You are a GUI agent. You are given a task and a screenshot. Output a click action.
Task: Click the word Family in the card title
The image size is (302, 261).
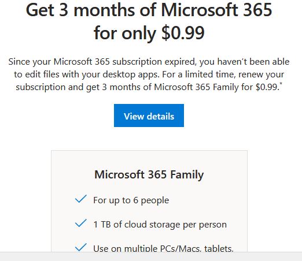[x=187, y=175]
